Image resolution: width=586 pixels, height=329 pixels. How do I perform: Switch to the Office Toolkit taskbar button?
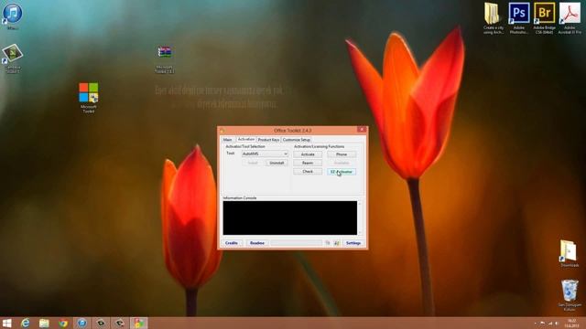pos(138,323)
